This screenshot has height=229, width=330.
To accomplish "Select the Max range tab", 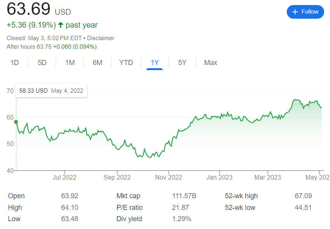I will (x=210, y=63).
